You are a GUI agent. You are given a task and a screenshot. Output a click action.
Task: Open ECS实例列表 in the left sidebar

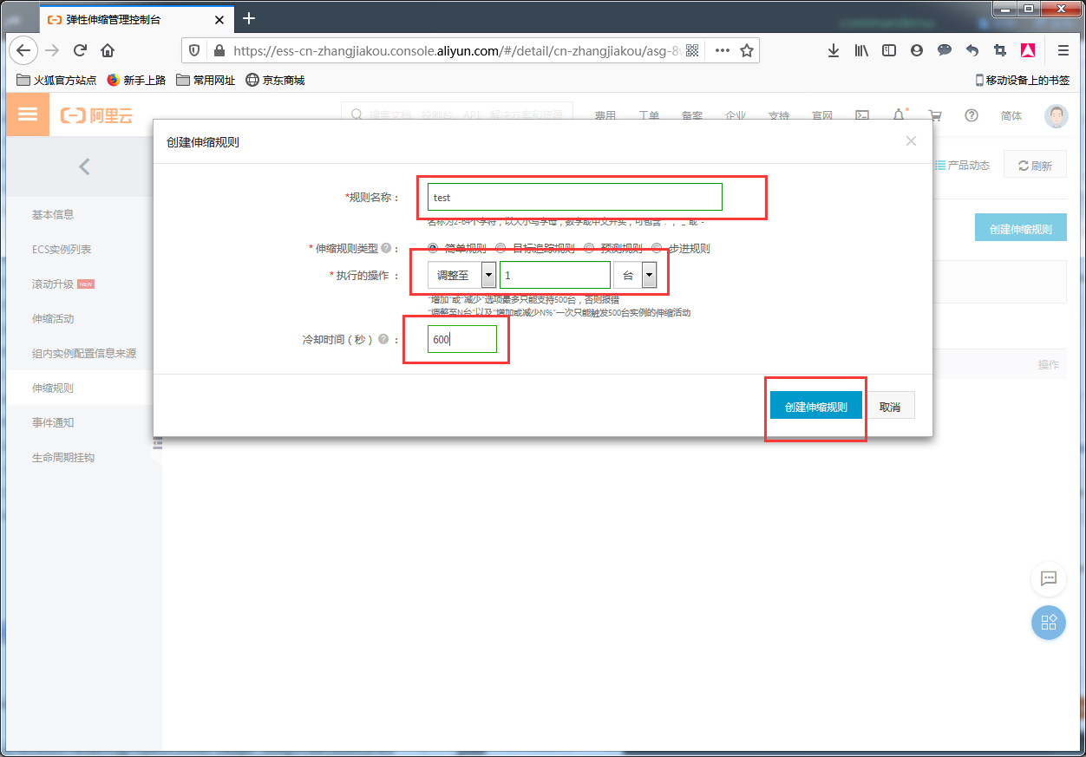62,249
